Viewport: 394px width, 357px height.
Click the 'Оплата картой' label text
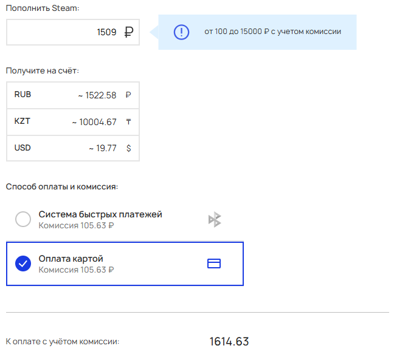(x=71, y=259)
